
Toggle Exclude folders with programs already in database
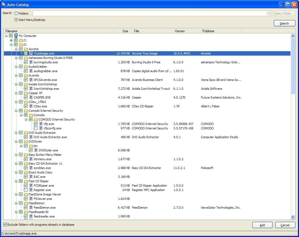coord(5,225)
